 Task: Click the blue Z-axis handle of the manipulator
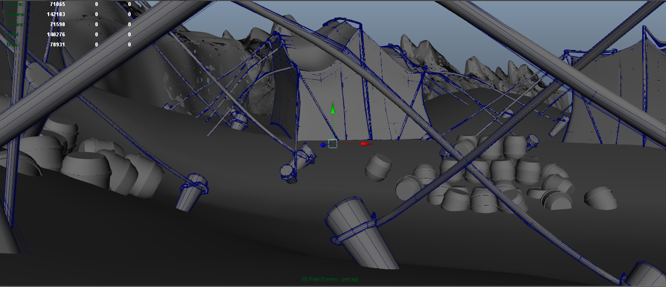[323, 145]
